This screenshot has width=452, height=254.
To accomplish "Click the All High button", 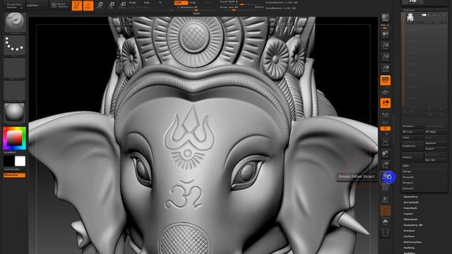I will coord(435,132).
